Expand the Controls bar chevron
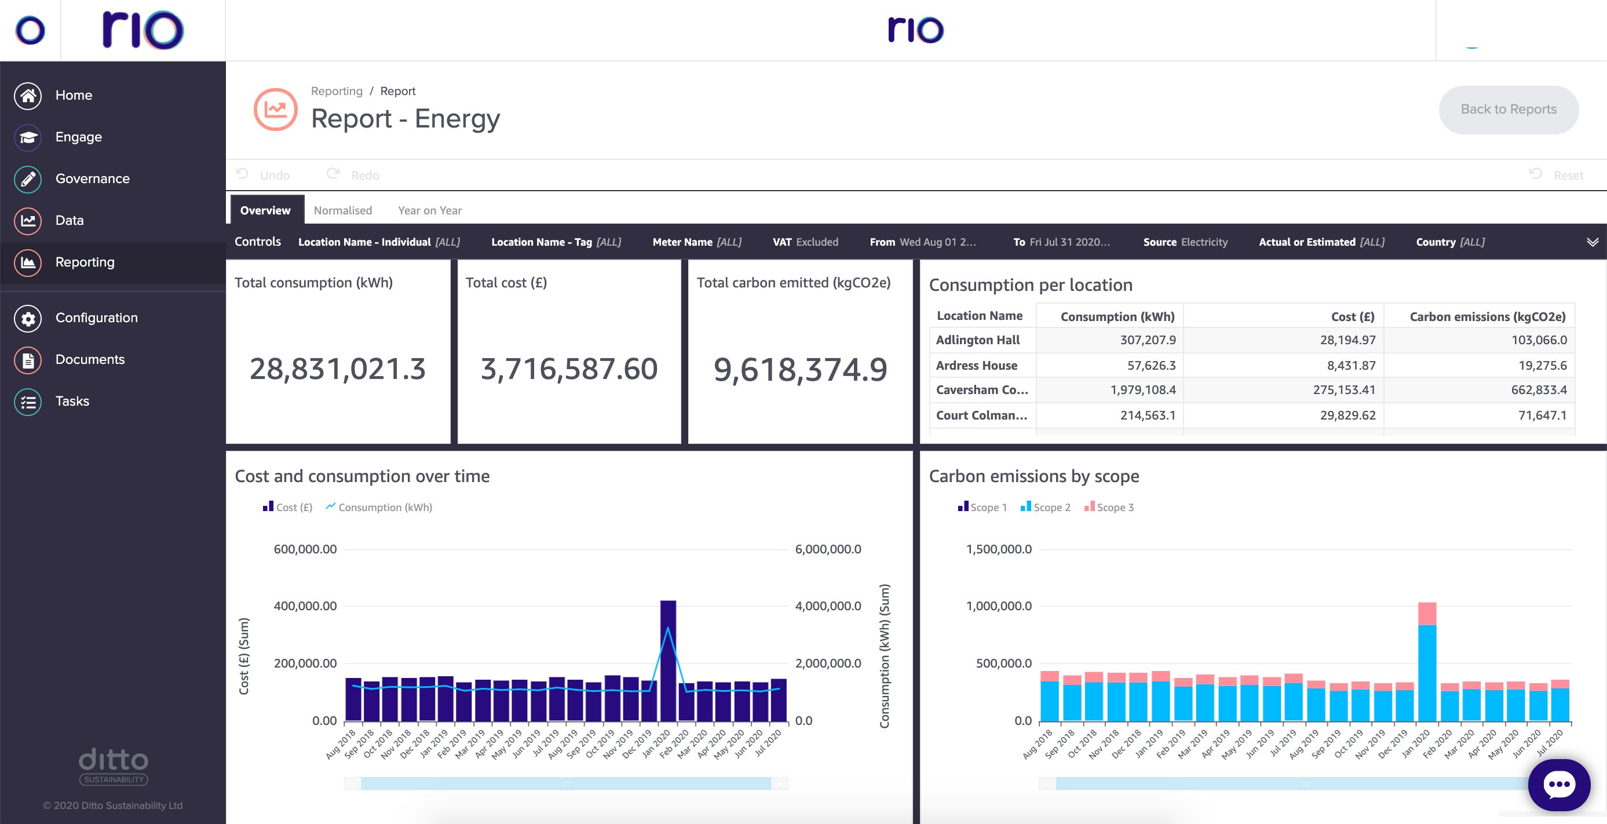 click(1592, 242)
